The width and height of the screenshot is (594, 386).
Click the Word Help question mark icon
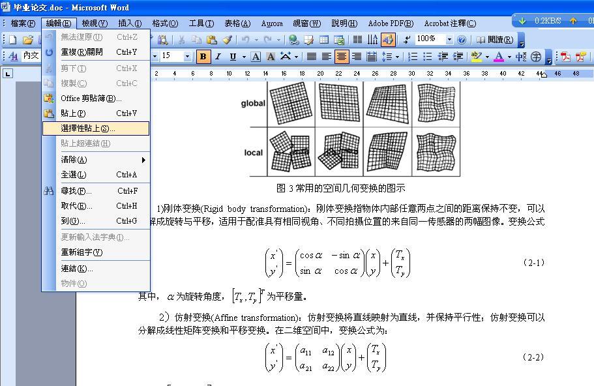tap(462, 39)
